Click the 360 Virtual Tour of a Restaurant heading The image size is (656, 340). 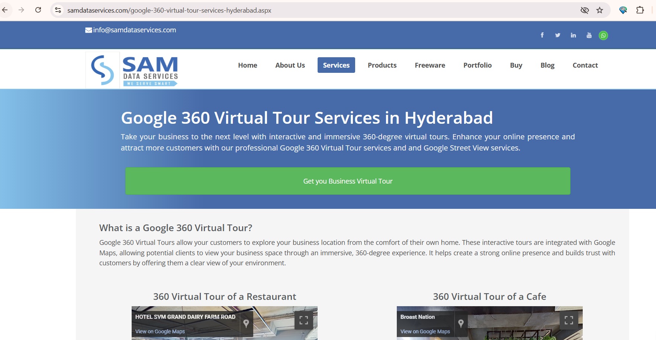(x=225, y=297)
